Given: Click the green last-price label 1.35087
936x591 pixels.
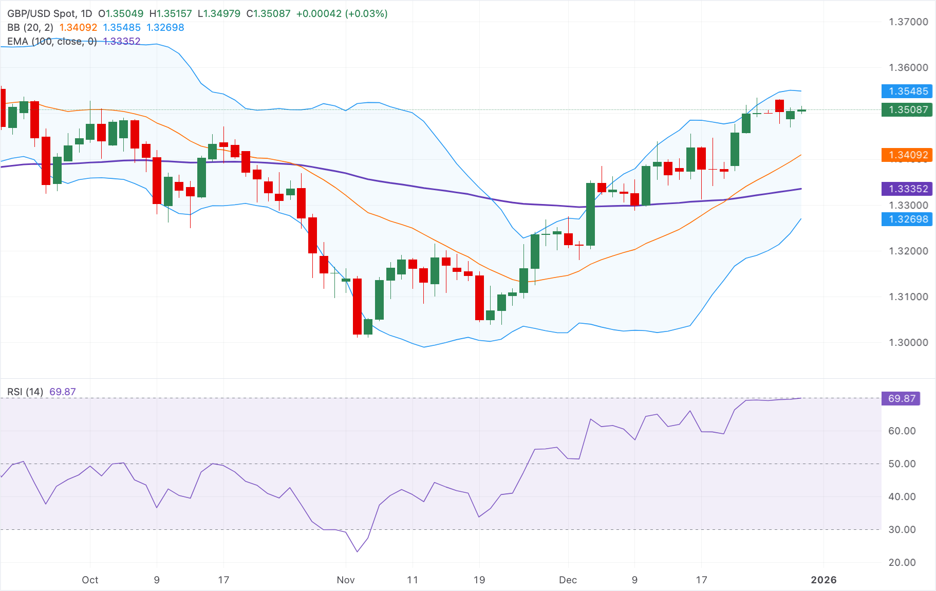Looking at the screenshot, I should click(x=907, y=110).
